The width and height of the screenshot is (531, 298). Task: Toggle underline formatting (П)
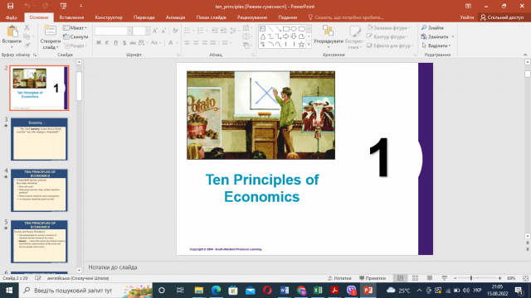click(116, 42)
